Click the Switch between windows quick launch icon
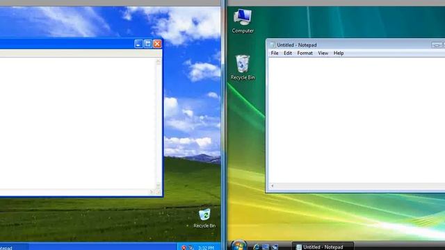This screenshot has height=250, width=445. click(x=275, y=247)
